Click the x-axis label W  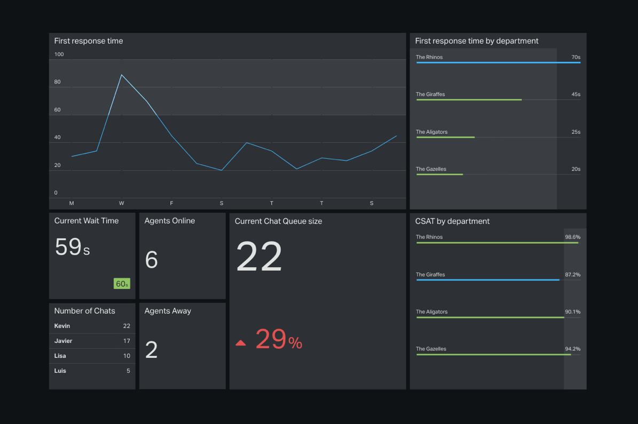coord(121,203)
